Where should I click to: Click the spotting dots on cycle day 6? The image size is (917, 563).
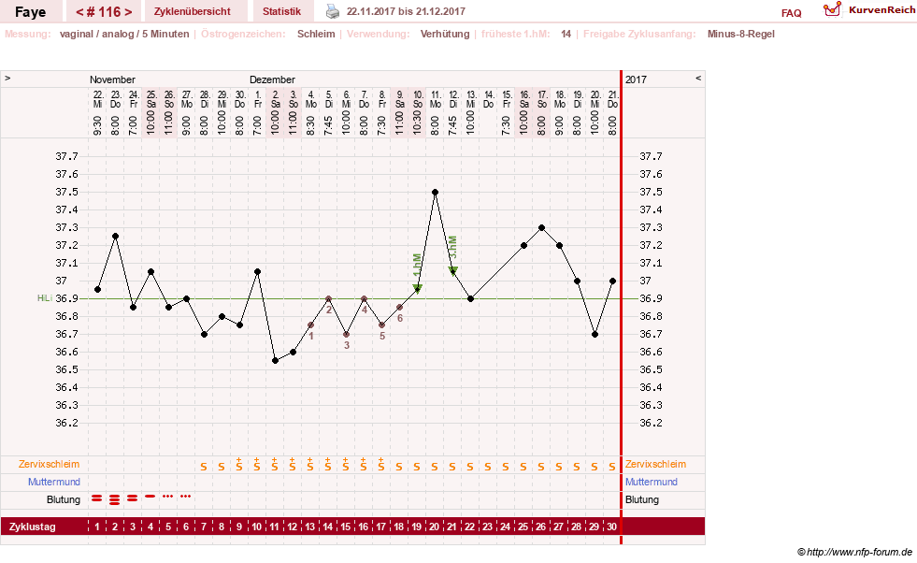pos(185,497)
